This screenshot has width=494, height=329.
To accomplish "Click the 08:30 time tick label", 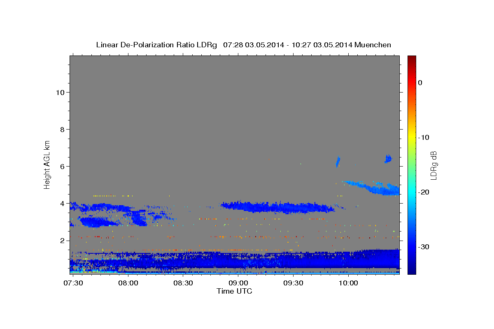I will [x=183, y=283].
